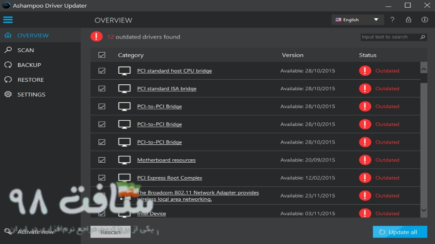Click outdated status icon for Broadcom Network Adapter
Viewport: 435px width, 244px height.
(365, 196)
